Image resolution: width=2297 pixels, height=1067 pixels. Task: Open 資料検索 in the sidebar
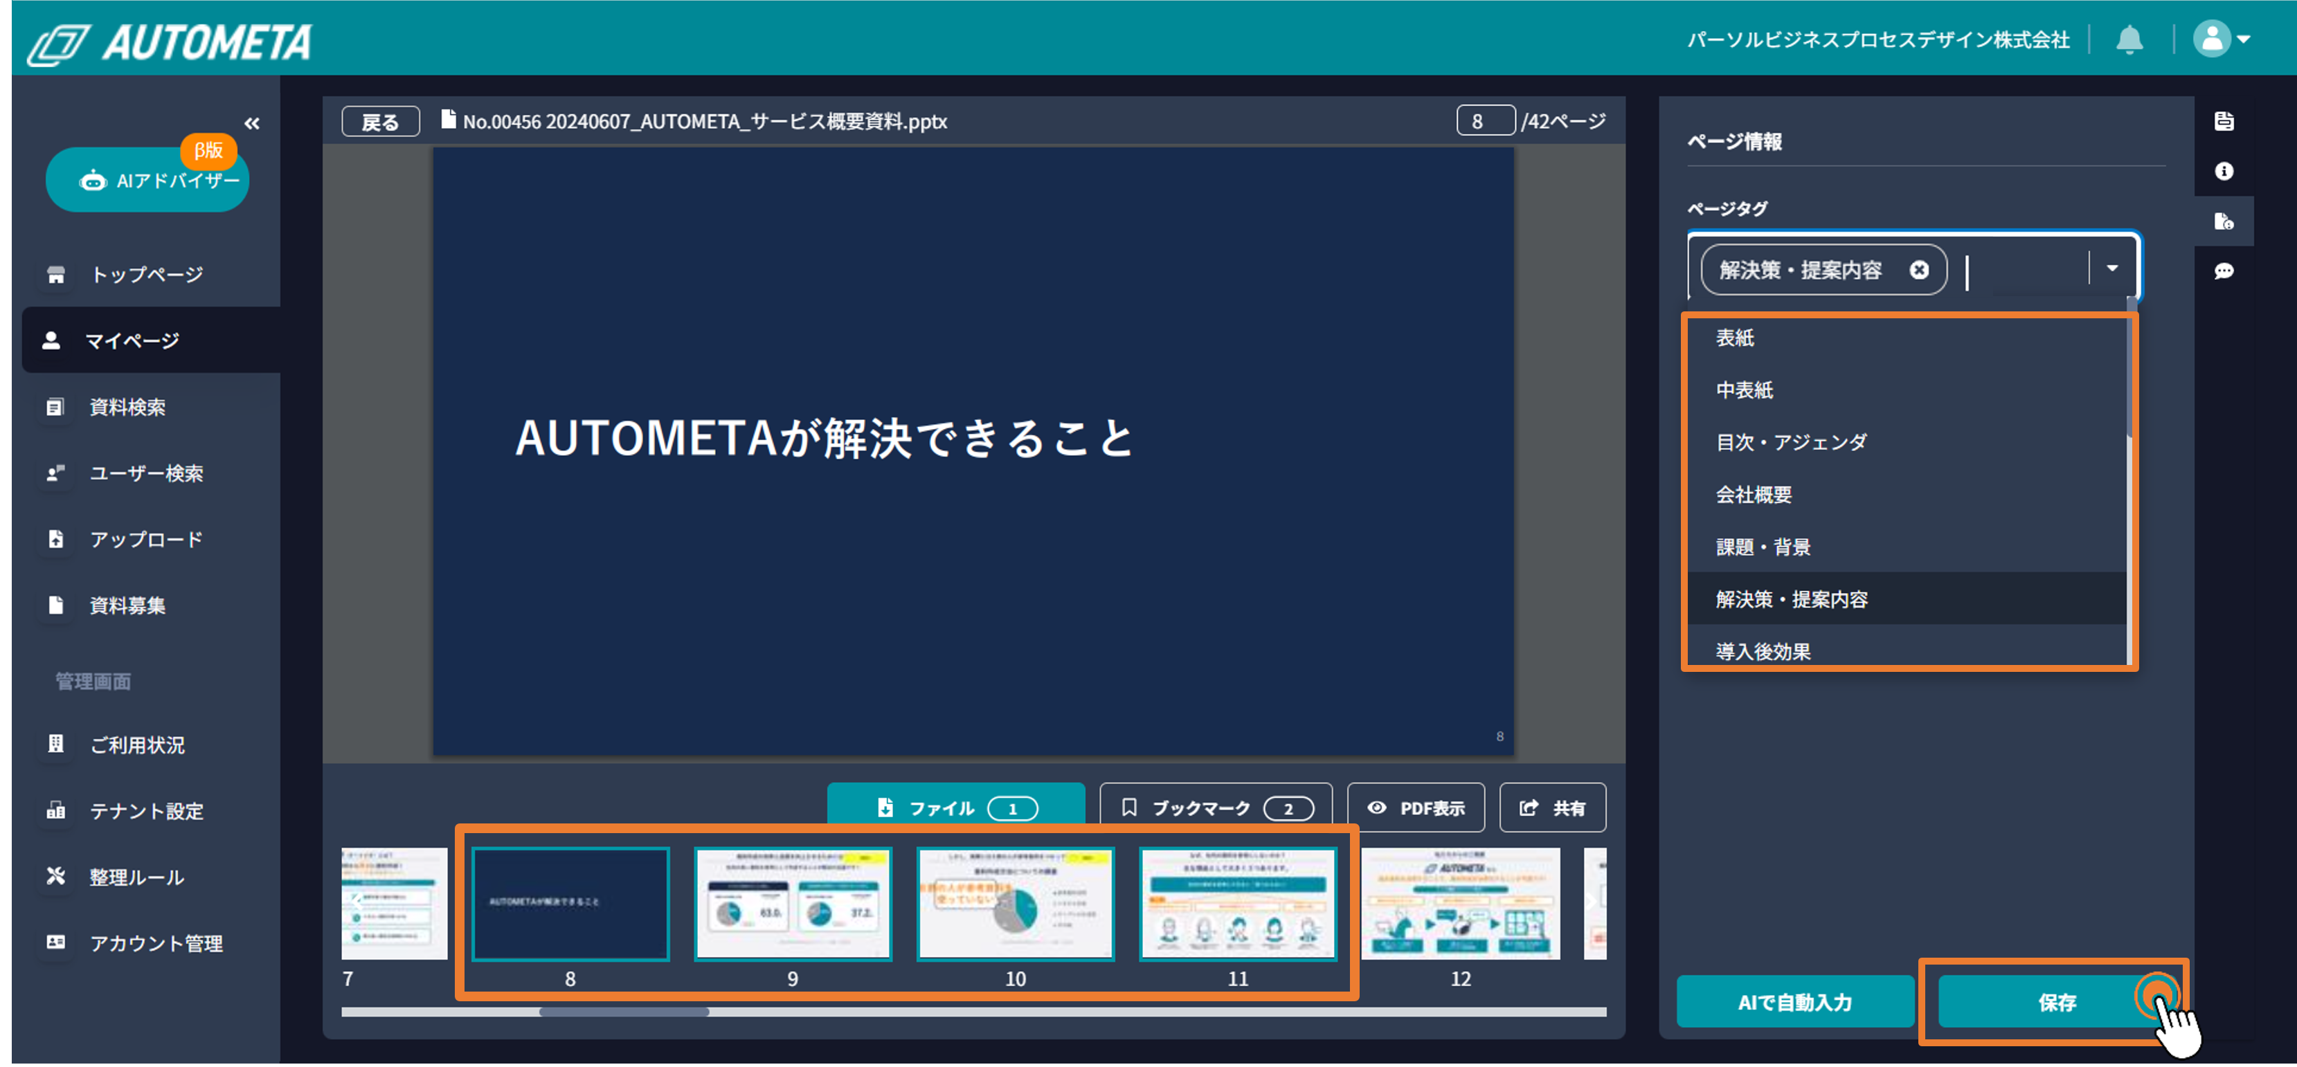(127, 408)
